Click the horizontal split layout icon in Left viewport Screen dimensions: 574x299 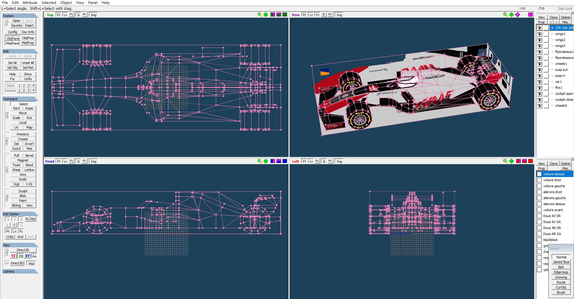tap(524, 161)
